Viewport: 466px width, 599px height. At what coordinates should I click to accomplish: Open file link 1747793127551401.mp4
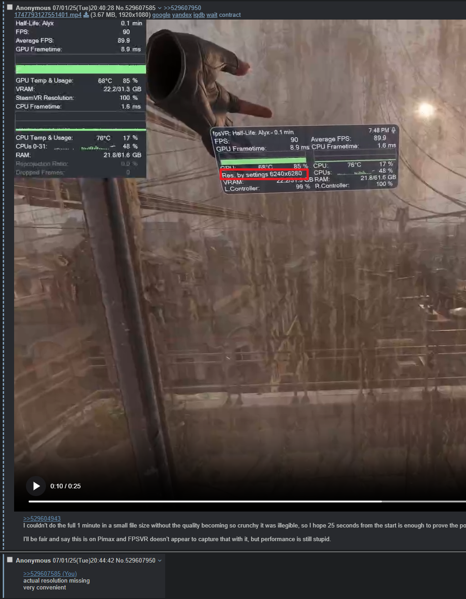click(x=48, y=15)
